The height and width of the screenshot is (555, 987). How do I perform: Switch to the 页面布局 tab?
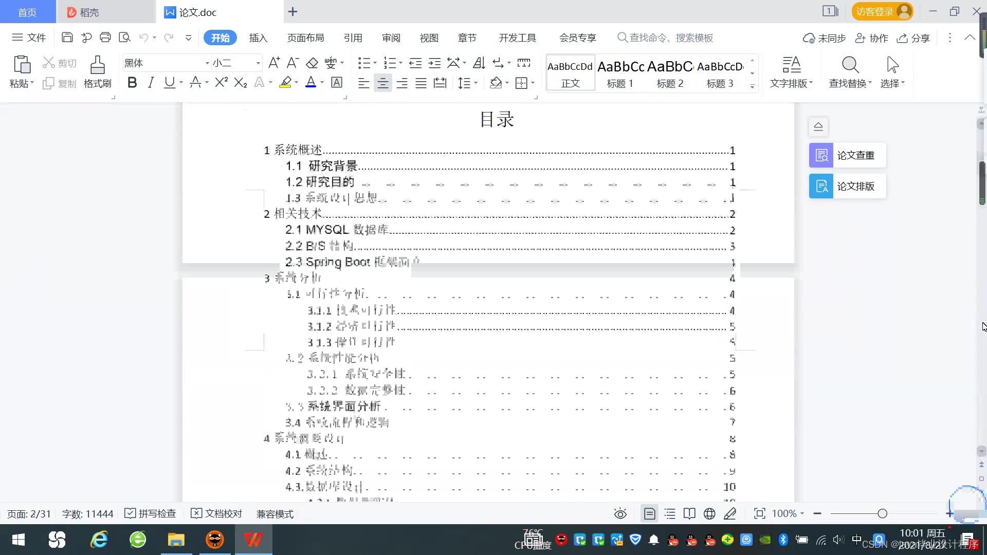click(x=305, y=38)
